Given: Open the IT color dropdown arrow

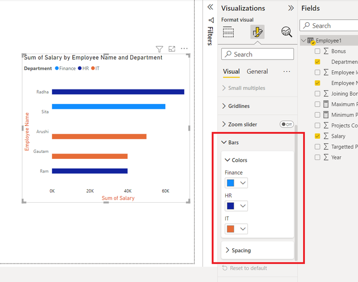Looking at the screenshot, I should click(x=242, y=229).
